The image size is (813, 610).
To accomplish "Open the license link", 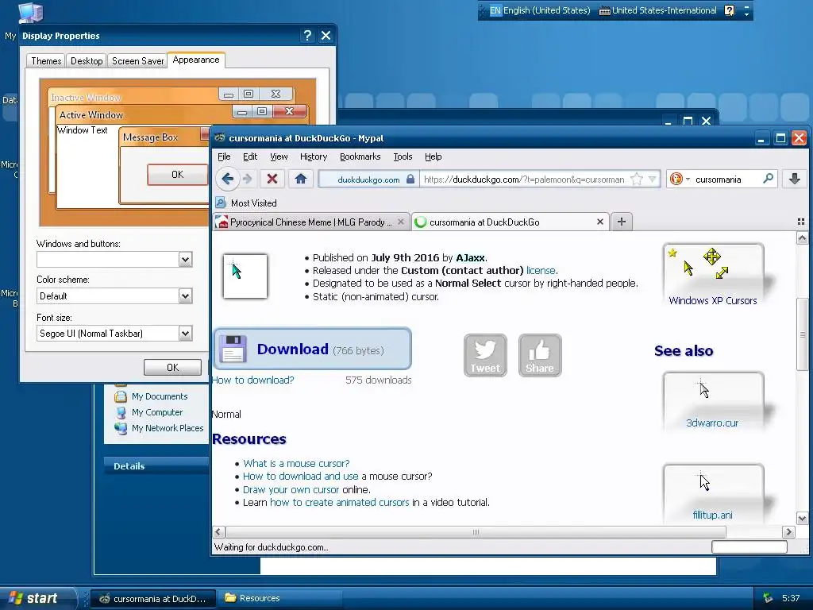I will 541,270.
